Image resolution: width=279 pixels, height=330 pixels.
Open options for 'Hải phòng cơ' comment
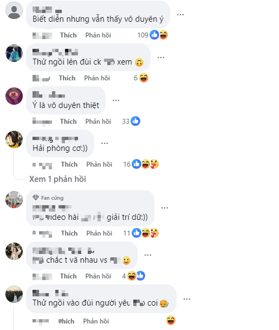coord(105,143)
